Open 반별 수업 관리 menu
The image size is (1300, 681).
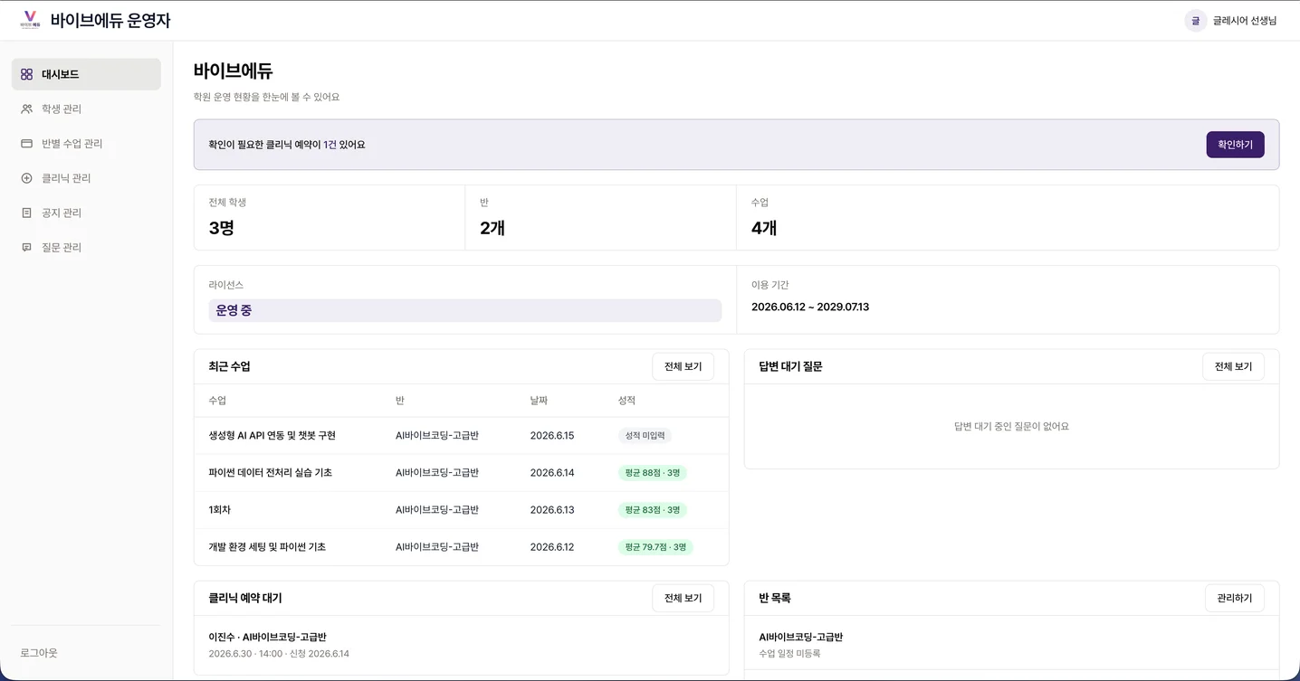point(86,144)
